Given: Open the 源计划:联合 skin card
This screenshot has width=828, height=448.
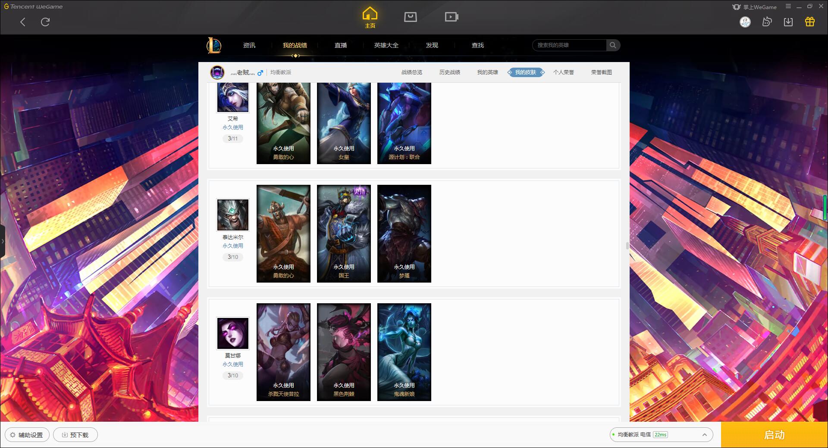Looking at the screenshot, I should [404, 123].
